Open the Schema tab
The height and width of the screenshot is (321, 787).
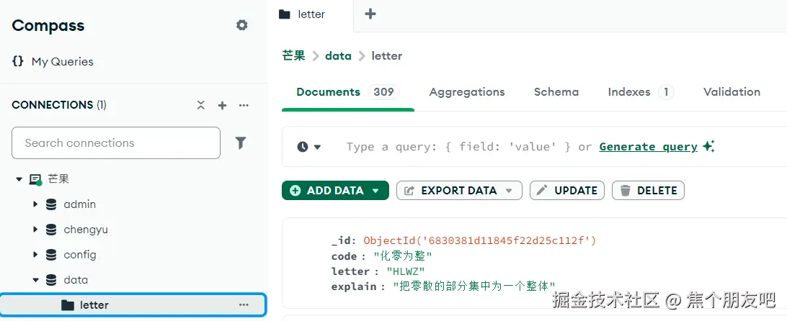click(556, 92)
